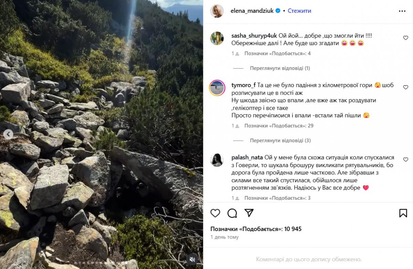The image size is (413, 269).
Task: Show likes count 10 945 list
Action: [x=256, y=229]
